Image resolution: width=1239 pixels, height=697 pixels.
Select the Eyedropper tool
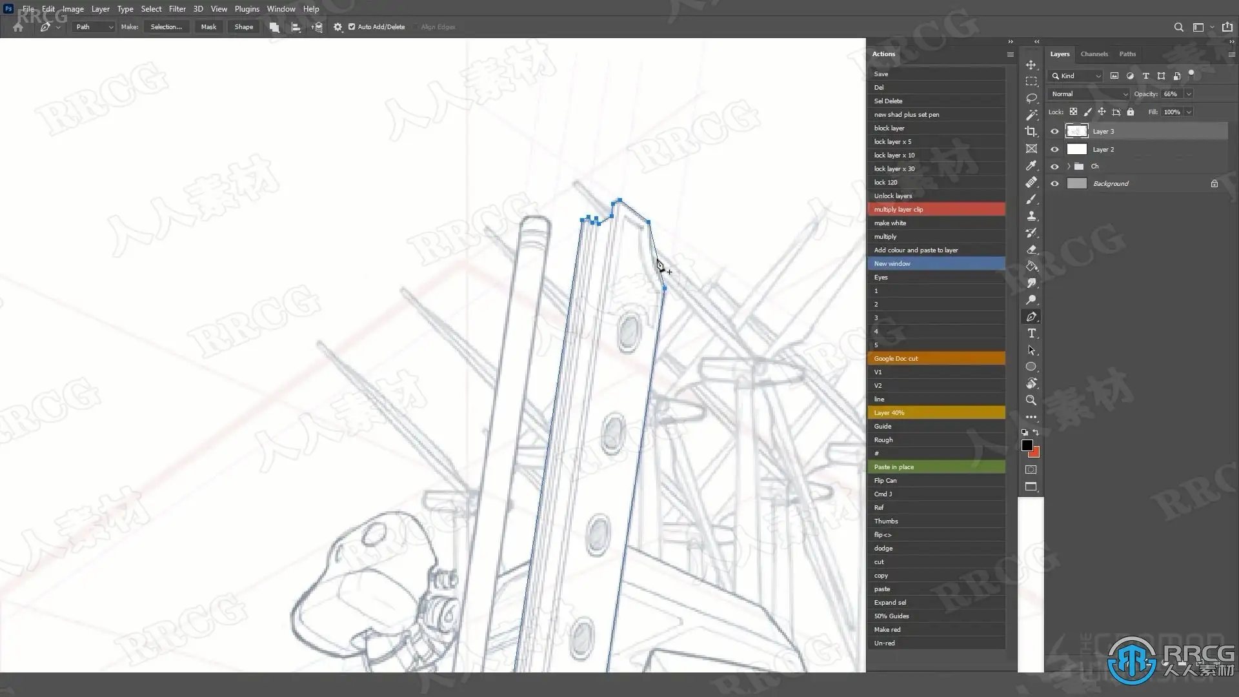coord(1031,165)
